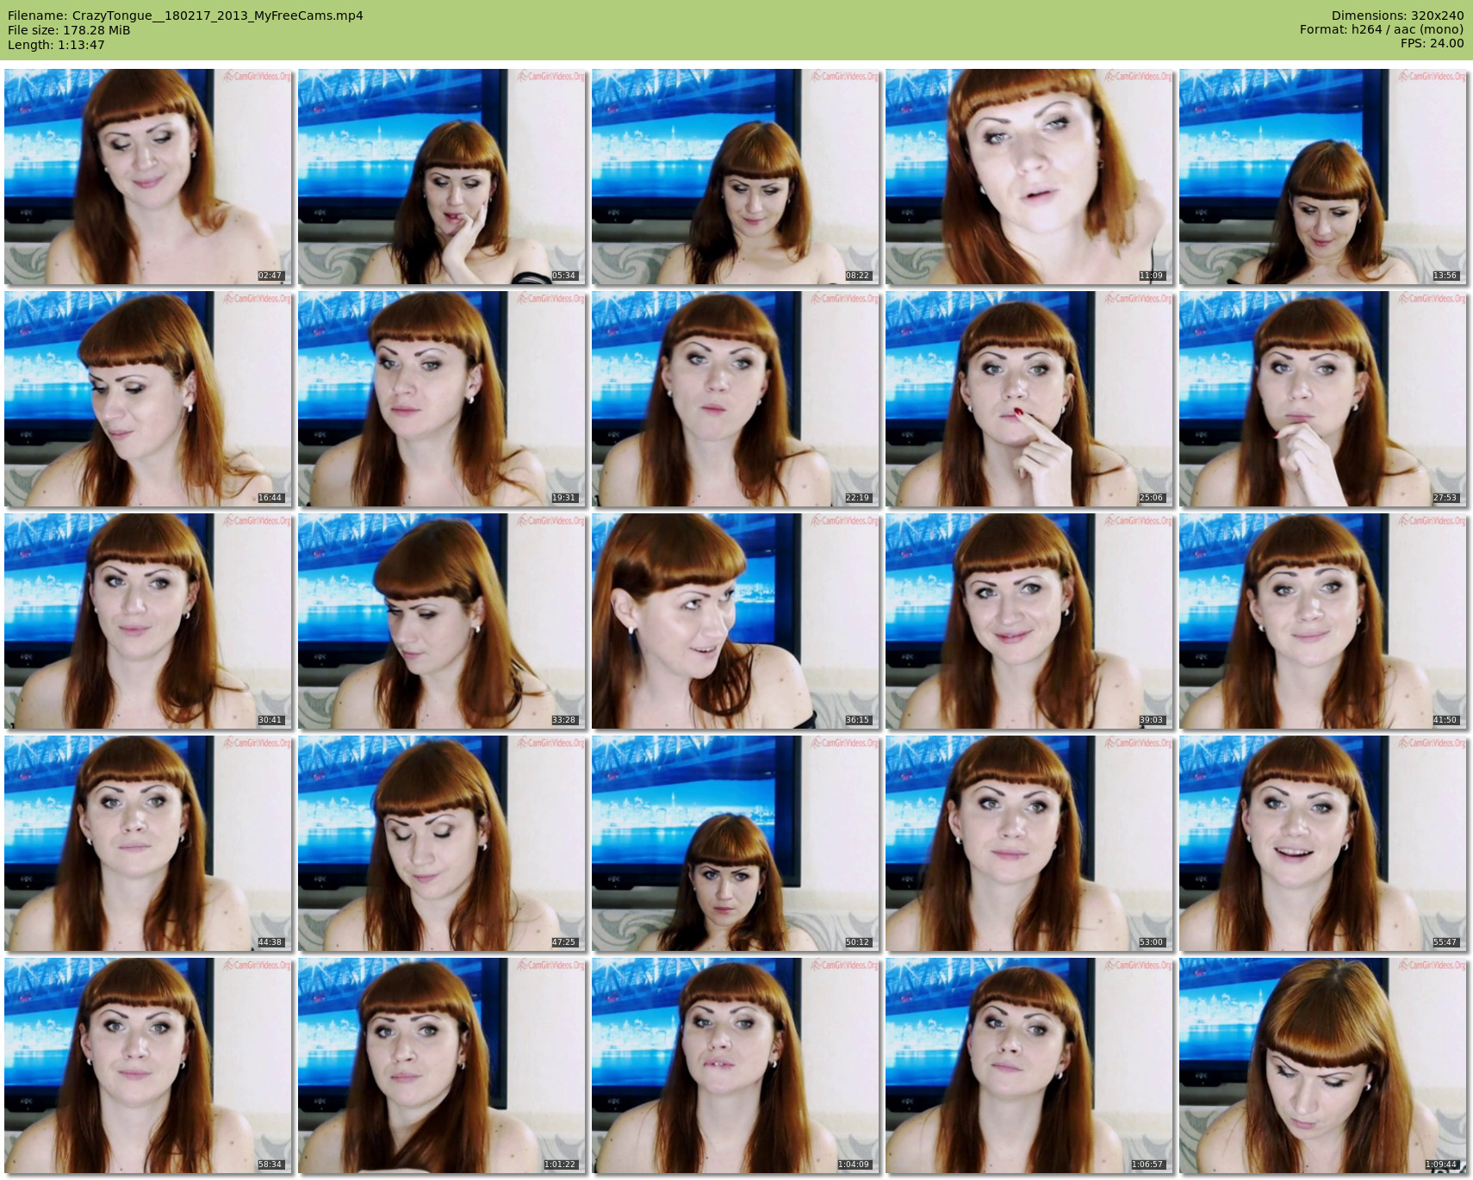The height and width of the screenshot is (1180, 1473).
Task: Open the frame timestamped 39:03
Action: click(1029, 621)
